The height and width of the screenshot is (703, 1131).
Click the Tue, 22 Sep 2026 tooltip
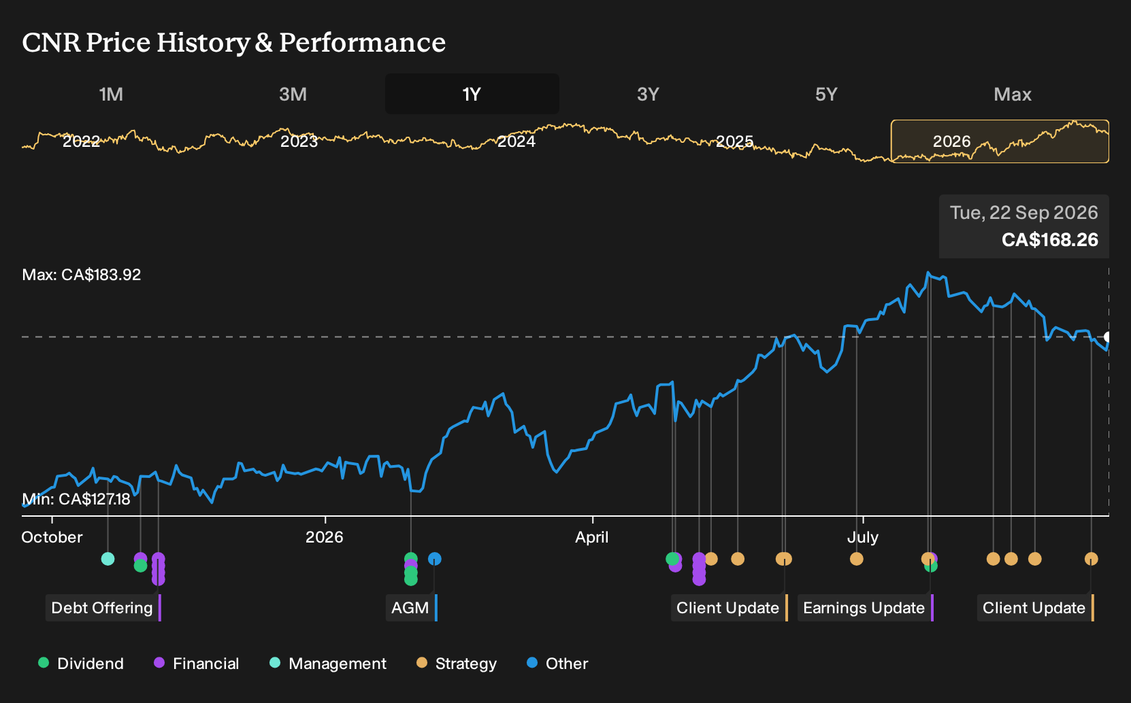(1024, 226)
